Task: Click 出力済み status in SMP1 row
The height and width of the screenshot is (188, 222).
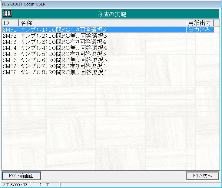Action: click(200, 30)
